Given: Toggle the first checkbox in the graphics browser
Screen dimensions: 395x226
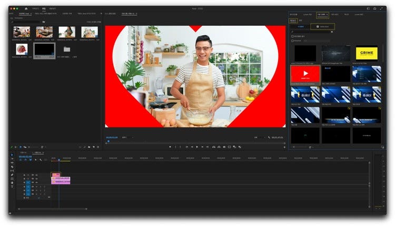Looking at the screenshot, I should (292, 36).
